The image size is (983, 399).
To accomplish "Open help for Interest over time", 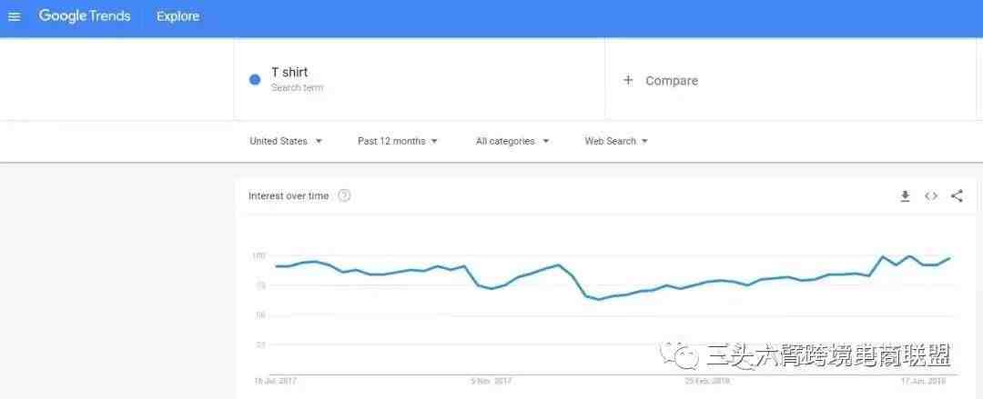I will [x=344, y=196].
